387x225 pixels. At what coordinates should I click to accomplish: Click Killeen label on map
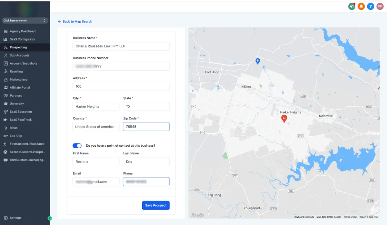click(x=246, y=87)
